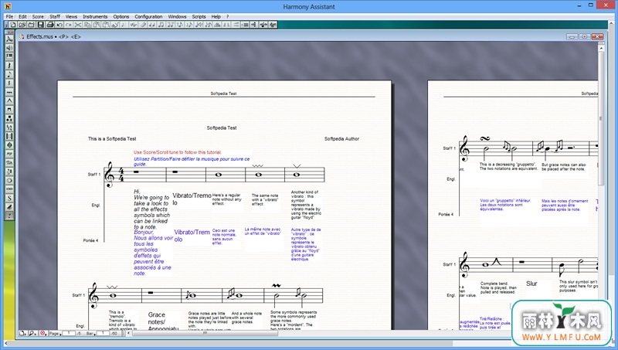Click the 'Vibrato/Tremolo' English heading text

pos(192,199)
